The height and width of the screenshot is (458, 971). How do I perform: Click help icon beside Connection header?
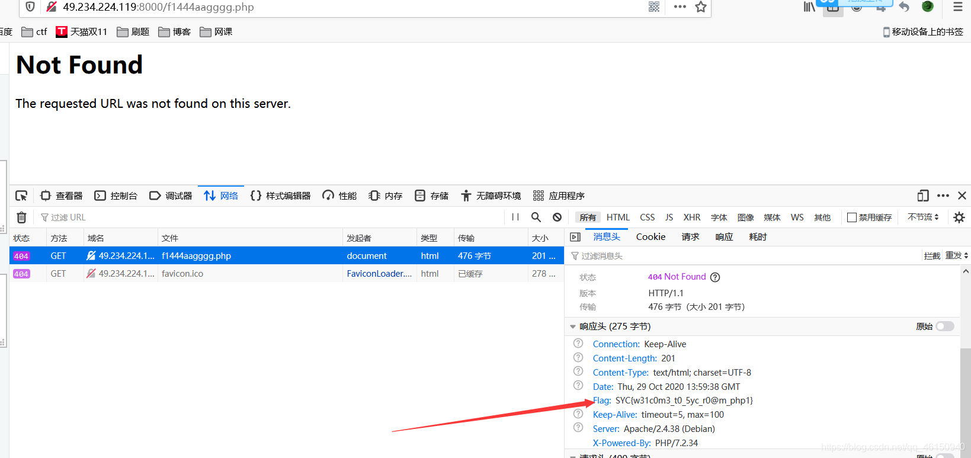point(578,343)
